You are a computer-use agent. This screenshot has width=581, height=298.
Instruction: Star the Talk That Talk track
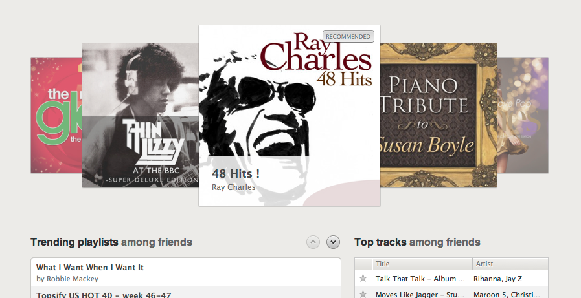(363, 279)
